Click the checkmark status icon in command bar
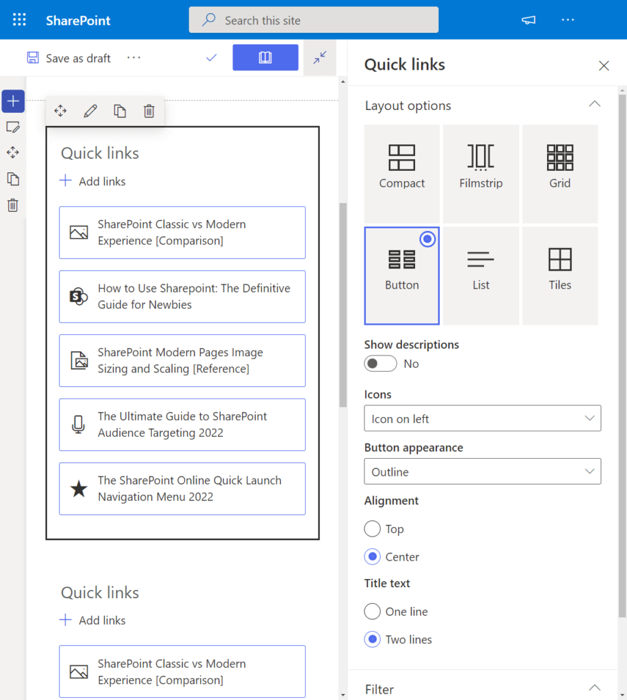627x700 pixels. click(211, 57)
